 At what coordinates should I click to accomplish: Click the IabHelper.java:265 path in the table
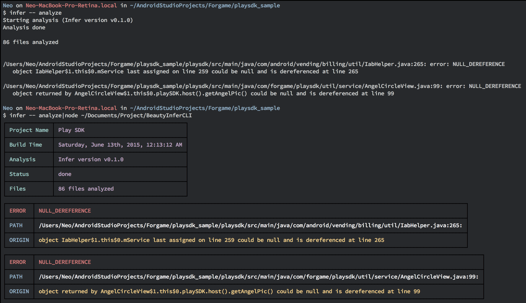tap(250, 225)
